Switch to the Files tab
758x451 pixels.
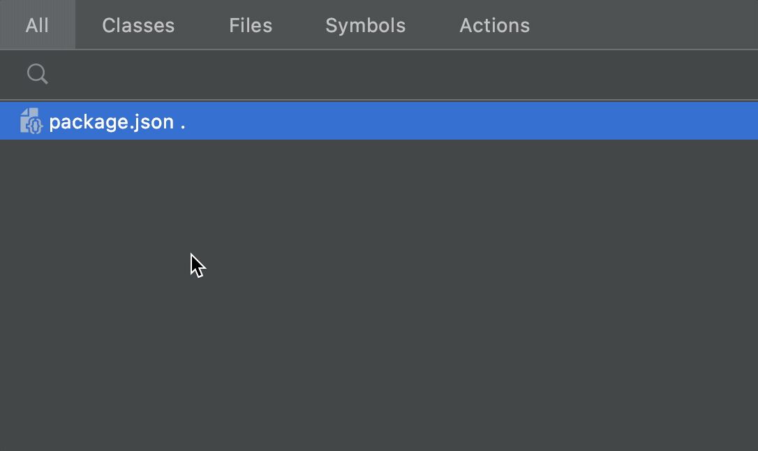250,25
